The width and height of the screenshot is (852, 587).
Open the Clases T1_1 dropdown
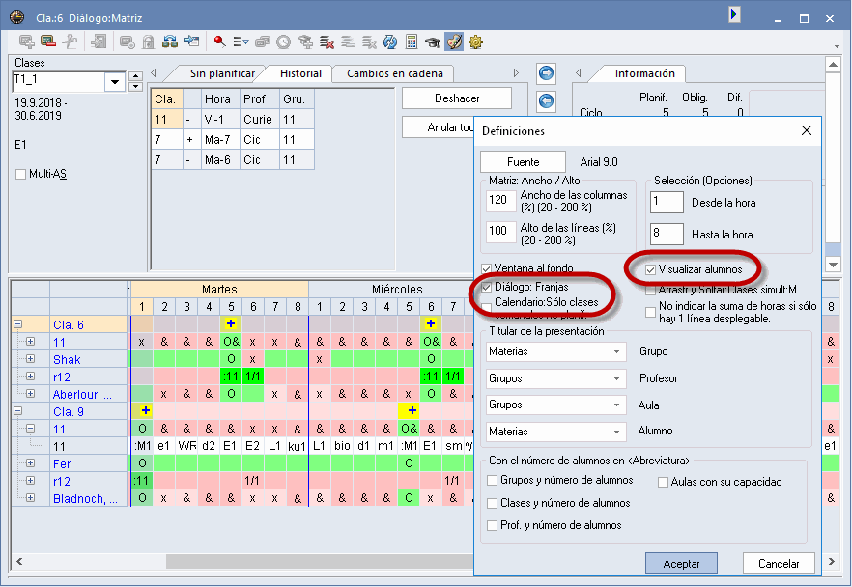[x=115, y=82]
